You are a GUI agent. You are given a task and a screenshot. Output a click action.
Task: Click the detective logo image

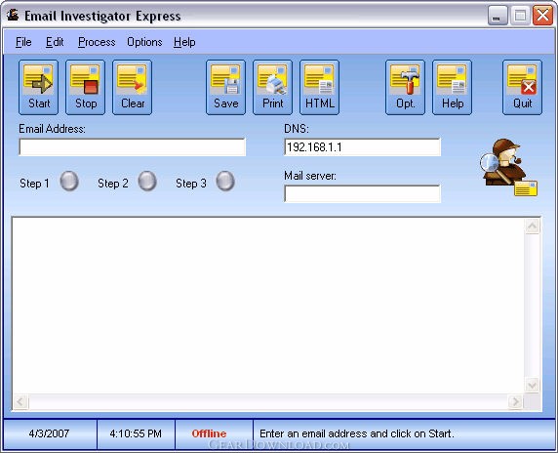(509, 167)
